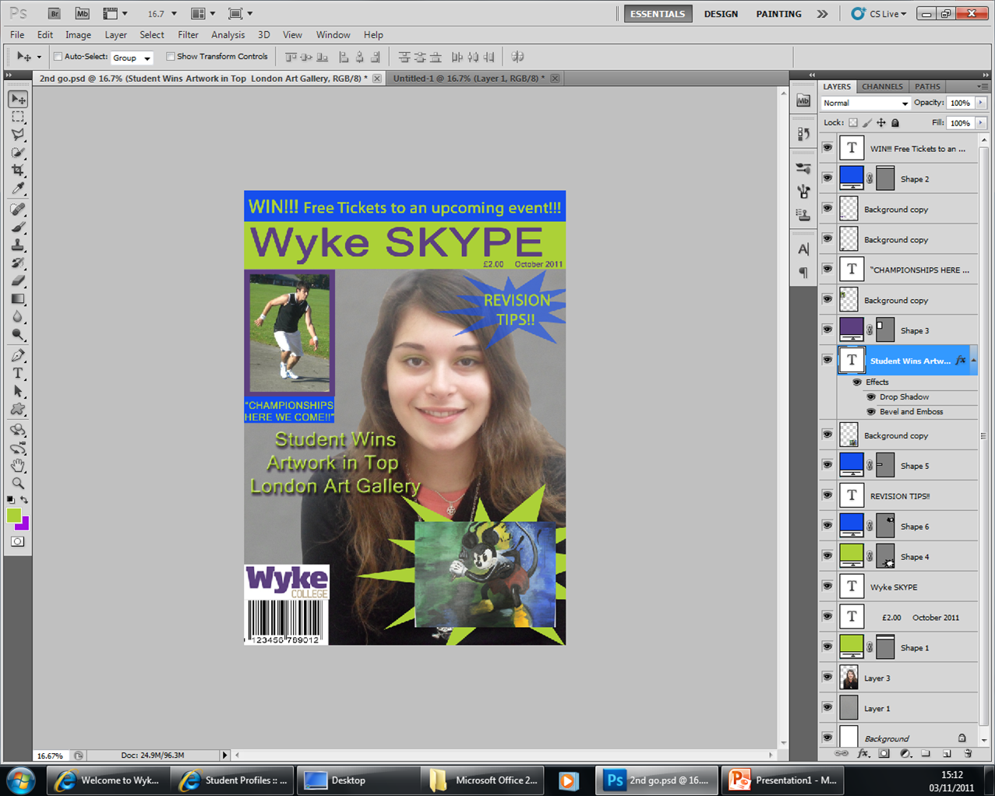
Task: Select the Custom Shape tool
Action: point(18,410)
